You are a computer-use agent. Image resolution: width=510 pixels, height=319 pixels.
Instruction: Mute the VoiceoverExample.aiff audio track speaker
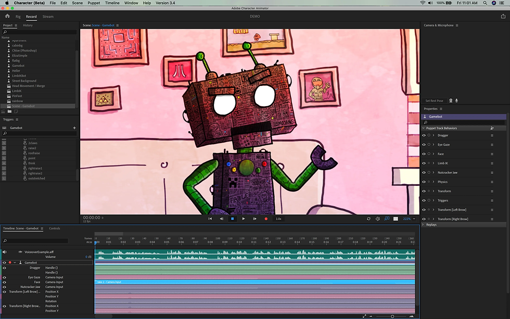click(5, 252)
